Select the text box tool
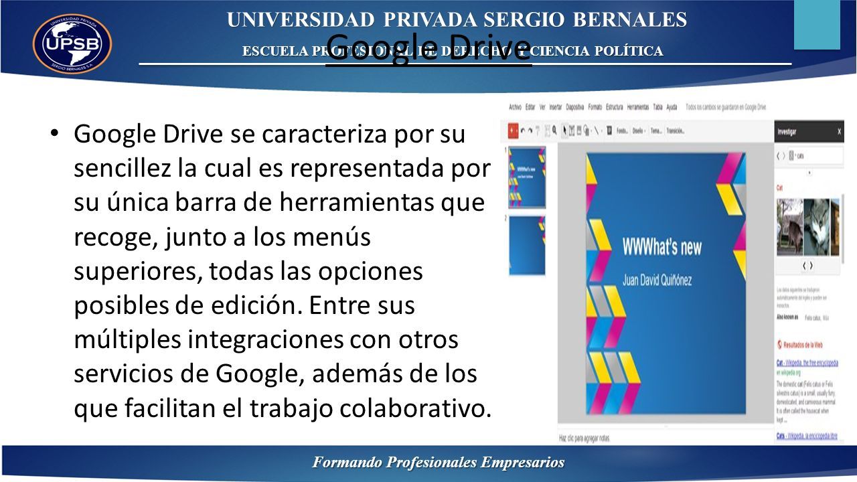The height and width of the screenshot is (482, 857). 572,131
